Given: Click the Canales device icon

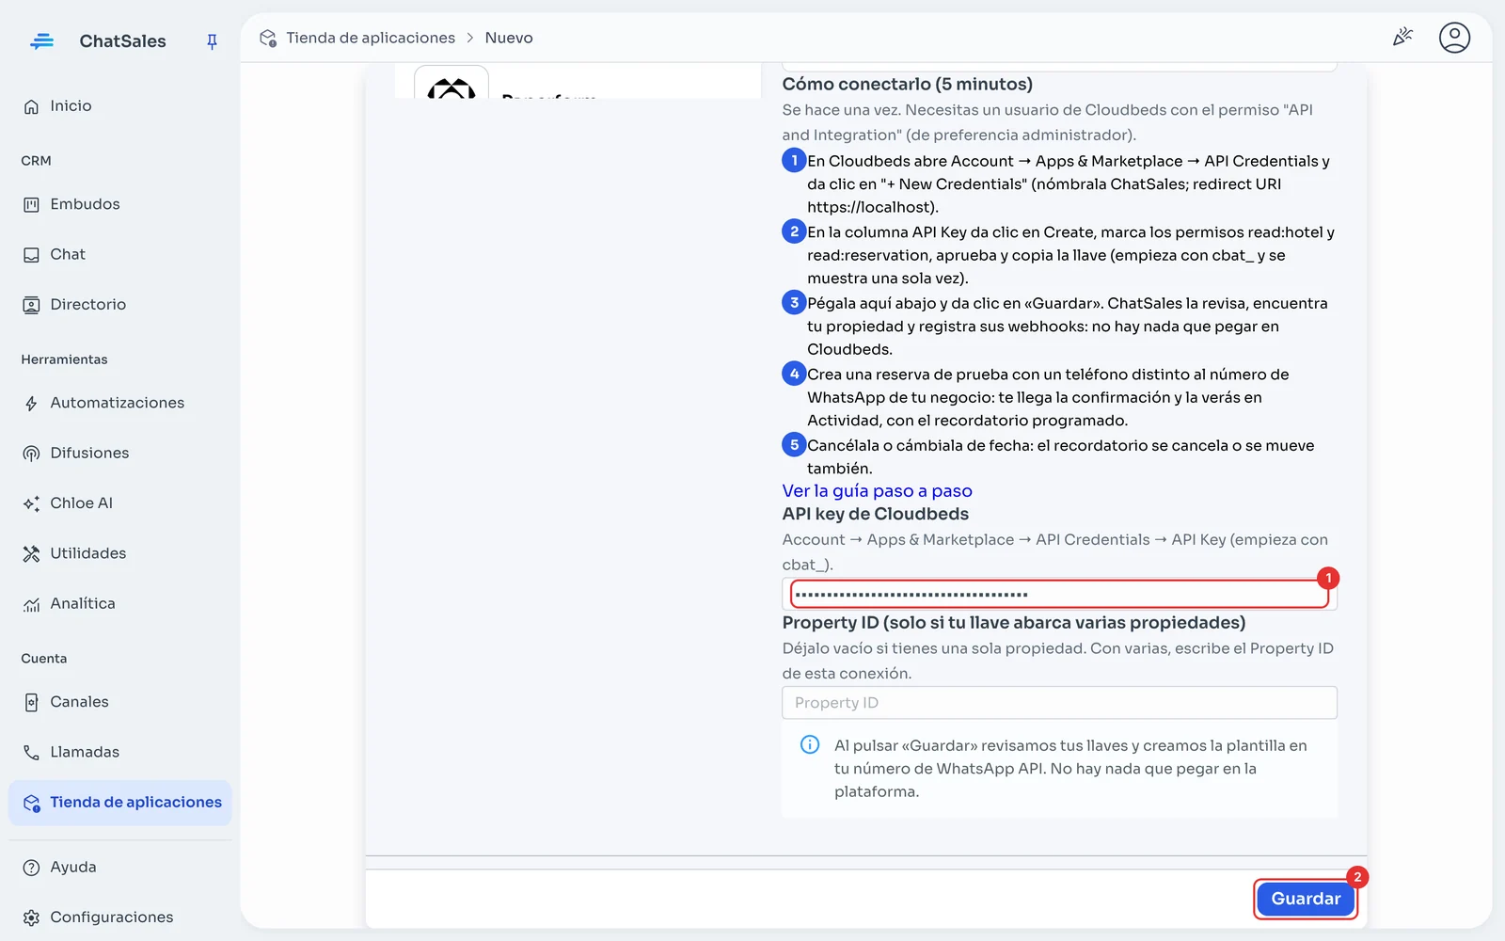Looking at the screenshot, I should (31, 702).
